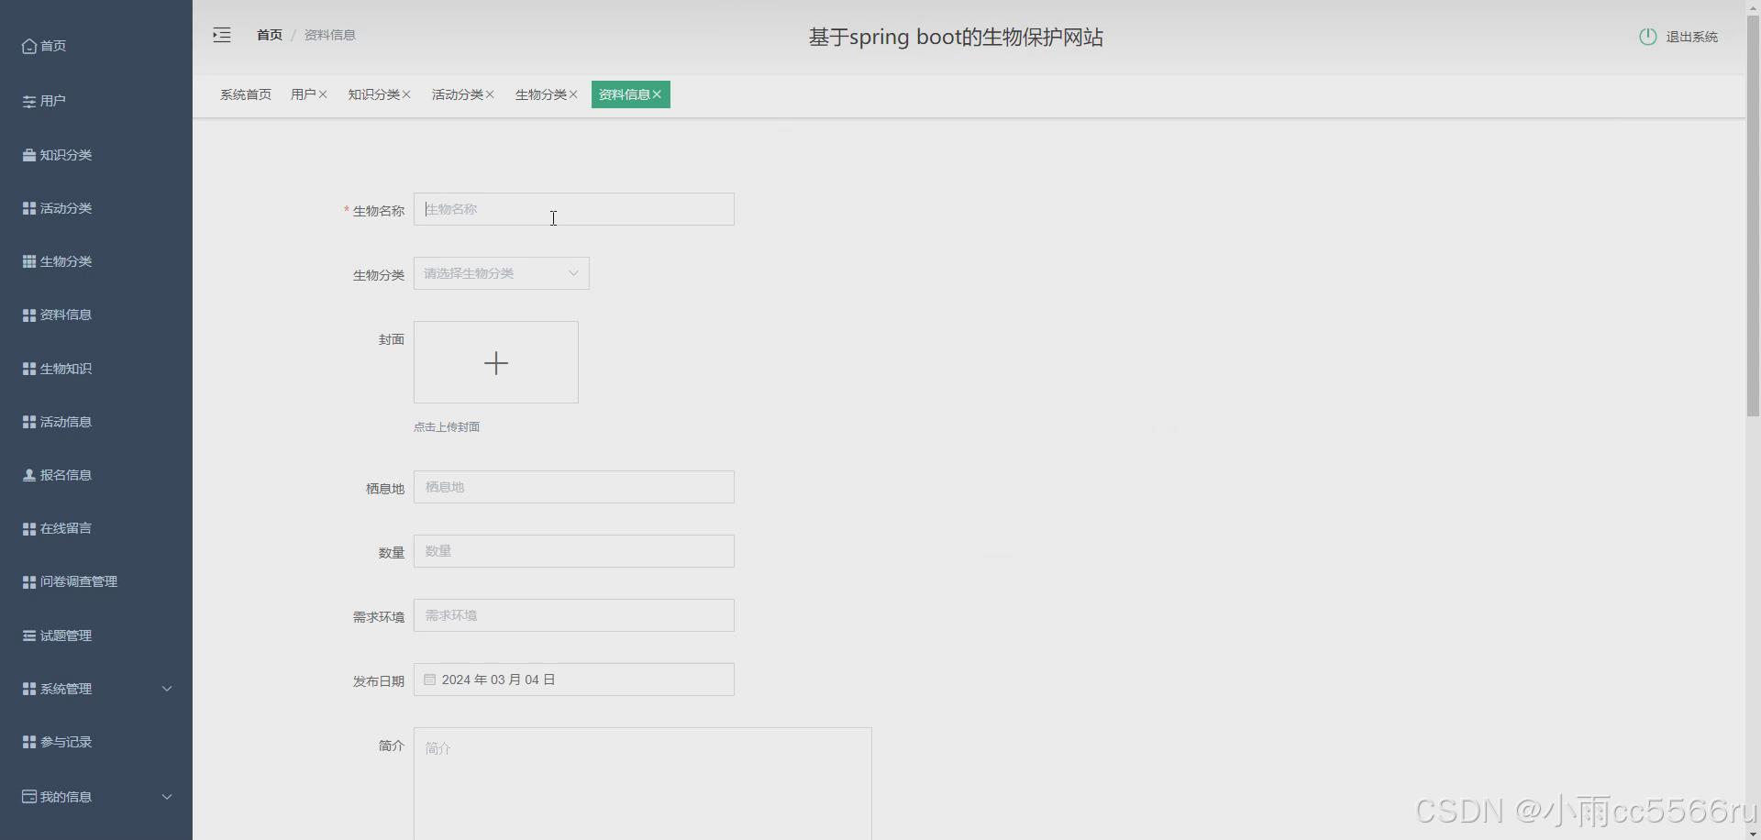The height and width of the screenshot is (840, 1761).
Task: Click the 用户 sliders icon in the sidebar
Action: (29, 101)
